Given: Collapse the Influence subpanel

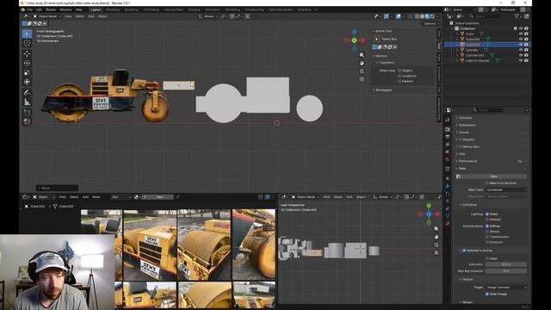Looking at the screenshot, I should point(469,205).
